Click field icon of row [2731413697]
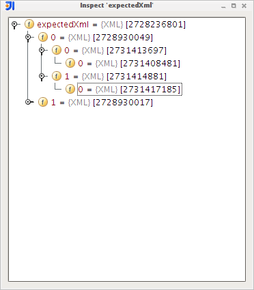This screenshot has width=254, height=290. [x=57, y=50]
